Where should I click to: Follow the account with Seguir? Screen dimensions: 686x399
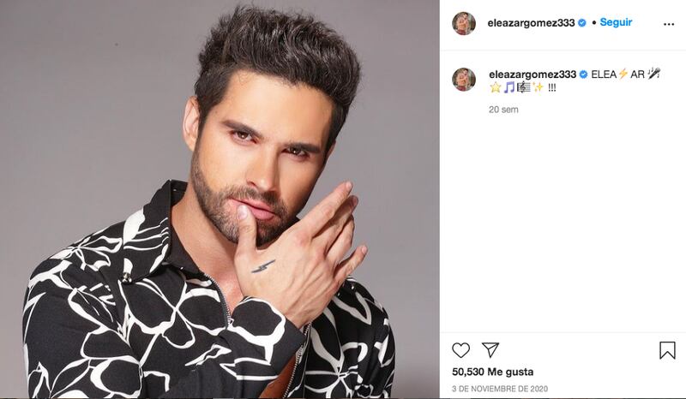(616, 22)
